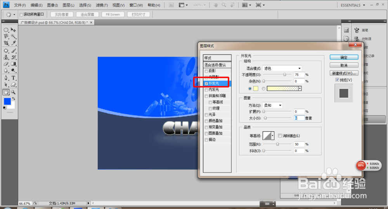Open the View Extras dropdown
Viewport: 388px width, 209px height.
pos(183,5)
